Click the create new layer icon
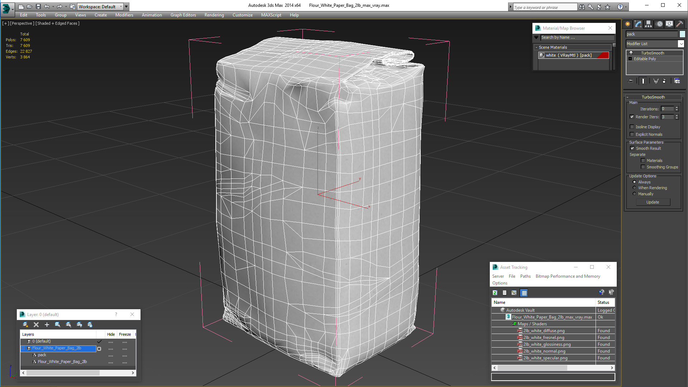 pos(25,325)
